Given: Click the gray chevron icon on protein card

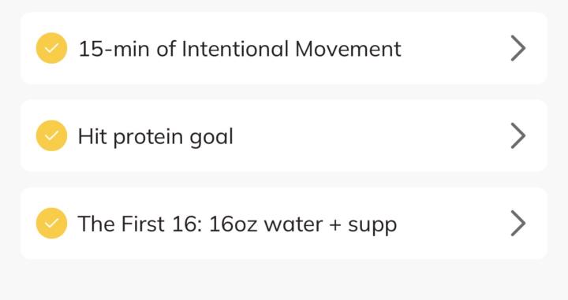Looking at the screenshot, I should pos(518,135).
